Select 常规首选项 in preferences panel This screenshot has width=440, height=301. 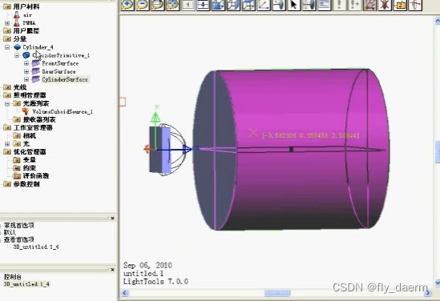tap(18, 225)
